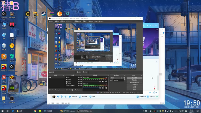The width and height of the screenshot is (201, 113).
Task: Remove selected source with minus icon
Action: click(70, 90)
